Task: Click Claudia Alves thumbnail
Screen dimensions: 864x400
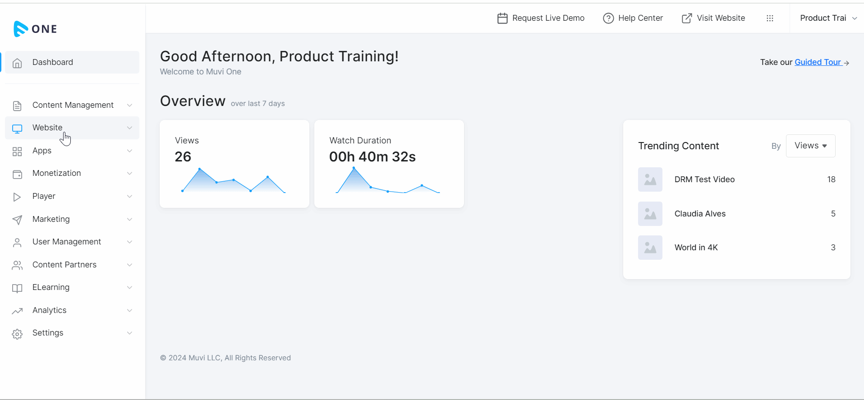Action: coord(650,214)
